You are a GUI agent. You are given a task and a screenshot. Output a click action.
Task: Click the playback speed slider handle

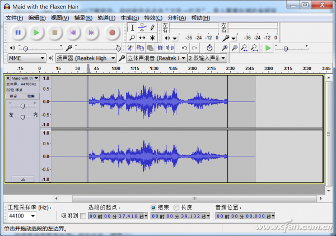coord(286,49)
